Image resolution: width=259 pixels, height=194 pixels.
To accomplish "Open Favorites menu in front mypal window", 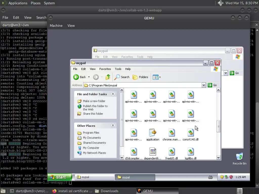I will point(105,69).
